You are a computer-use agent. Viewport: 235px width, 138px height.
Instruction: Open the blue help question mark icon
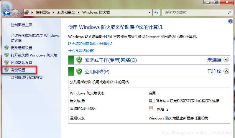pyautogui.click(x=230, y=21)
